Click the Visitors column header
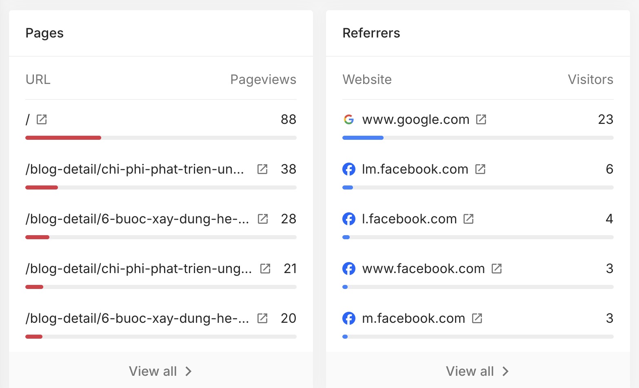The width and height of the screenshot is (639, 388). coord(590,79)
